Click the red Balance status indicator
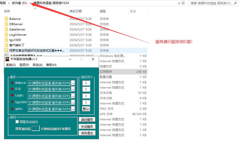 click(x=12, y=83)
